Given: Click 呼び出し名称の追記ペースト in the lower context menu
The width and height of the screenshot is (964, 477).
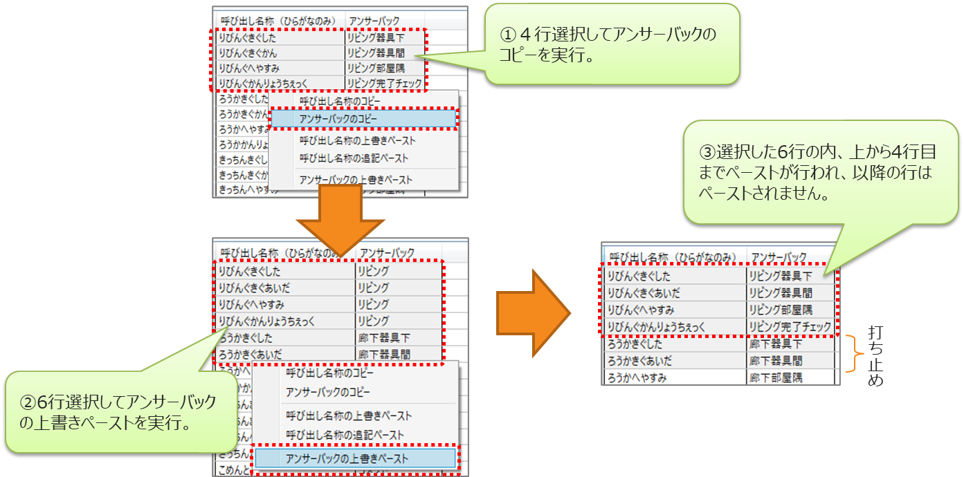Looking at the screenshot, I should 344,435.
